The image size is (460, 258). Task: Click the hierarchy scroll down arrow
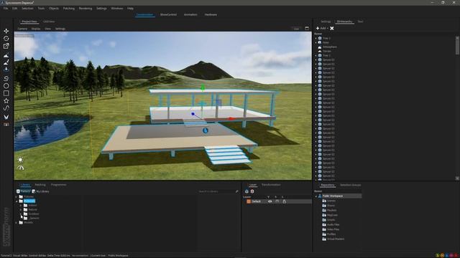[457, 178]
